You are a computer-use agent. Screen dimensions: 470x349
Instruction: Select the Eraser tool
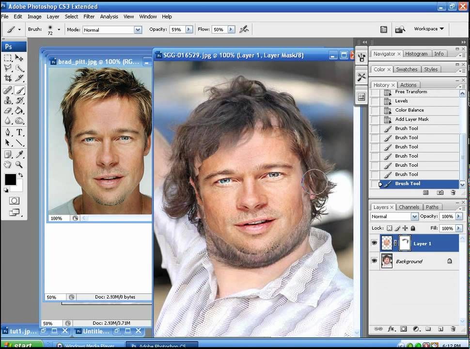tap(8, 111)
